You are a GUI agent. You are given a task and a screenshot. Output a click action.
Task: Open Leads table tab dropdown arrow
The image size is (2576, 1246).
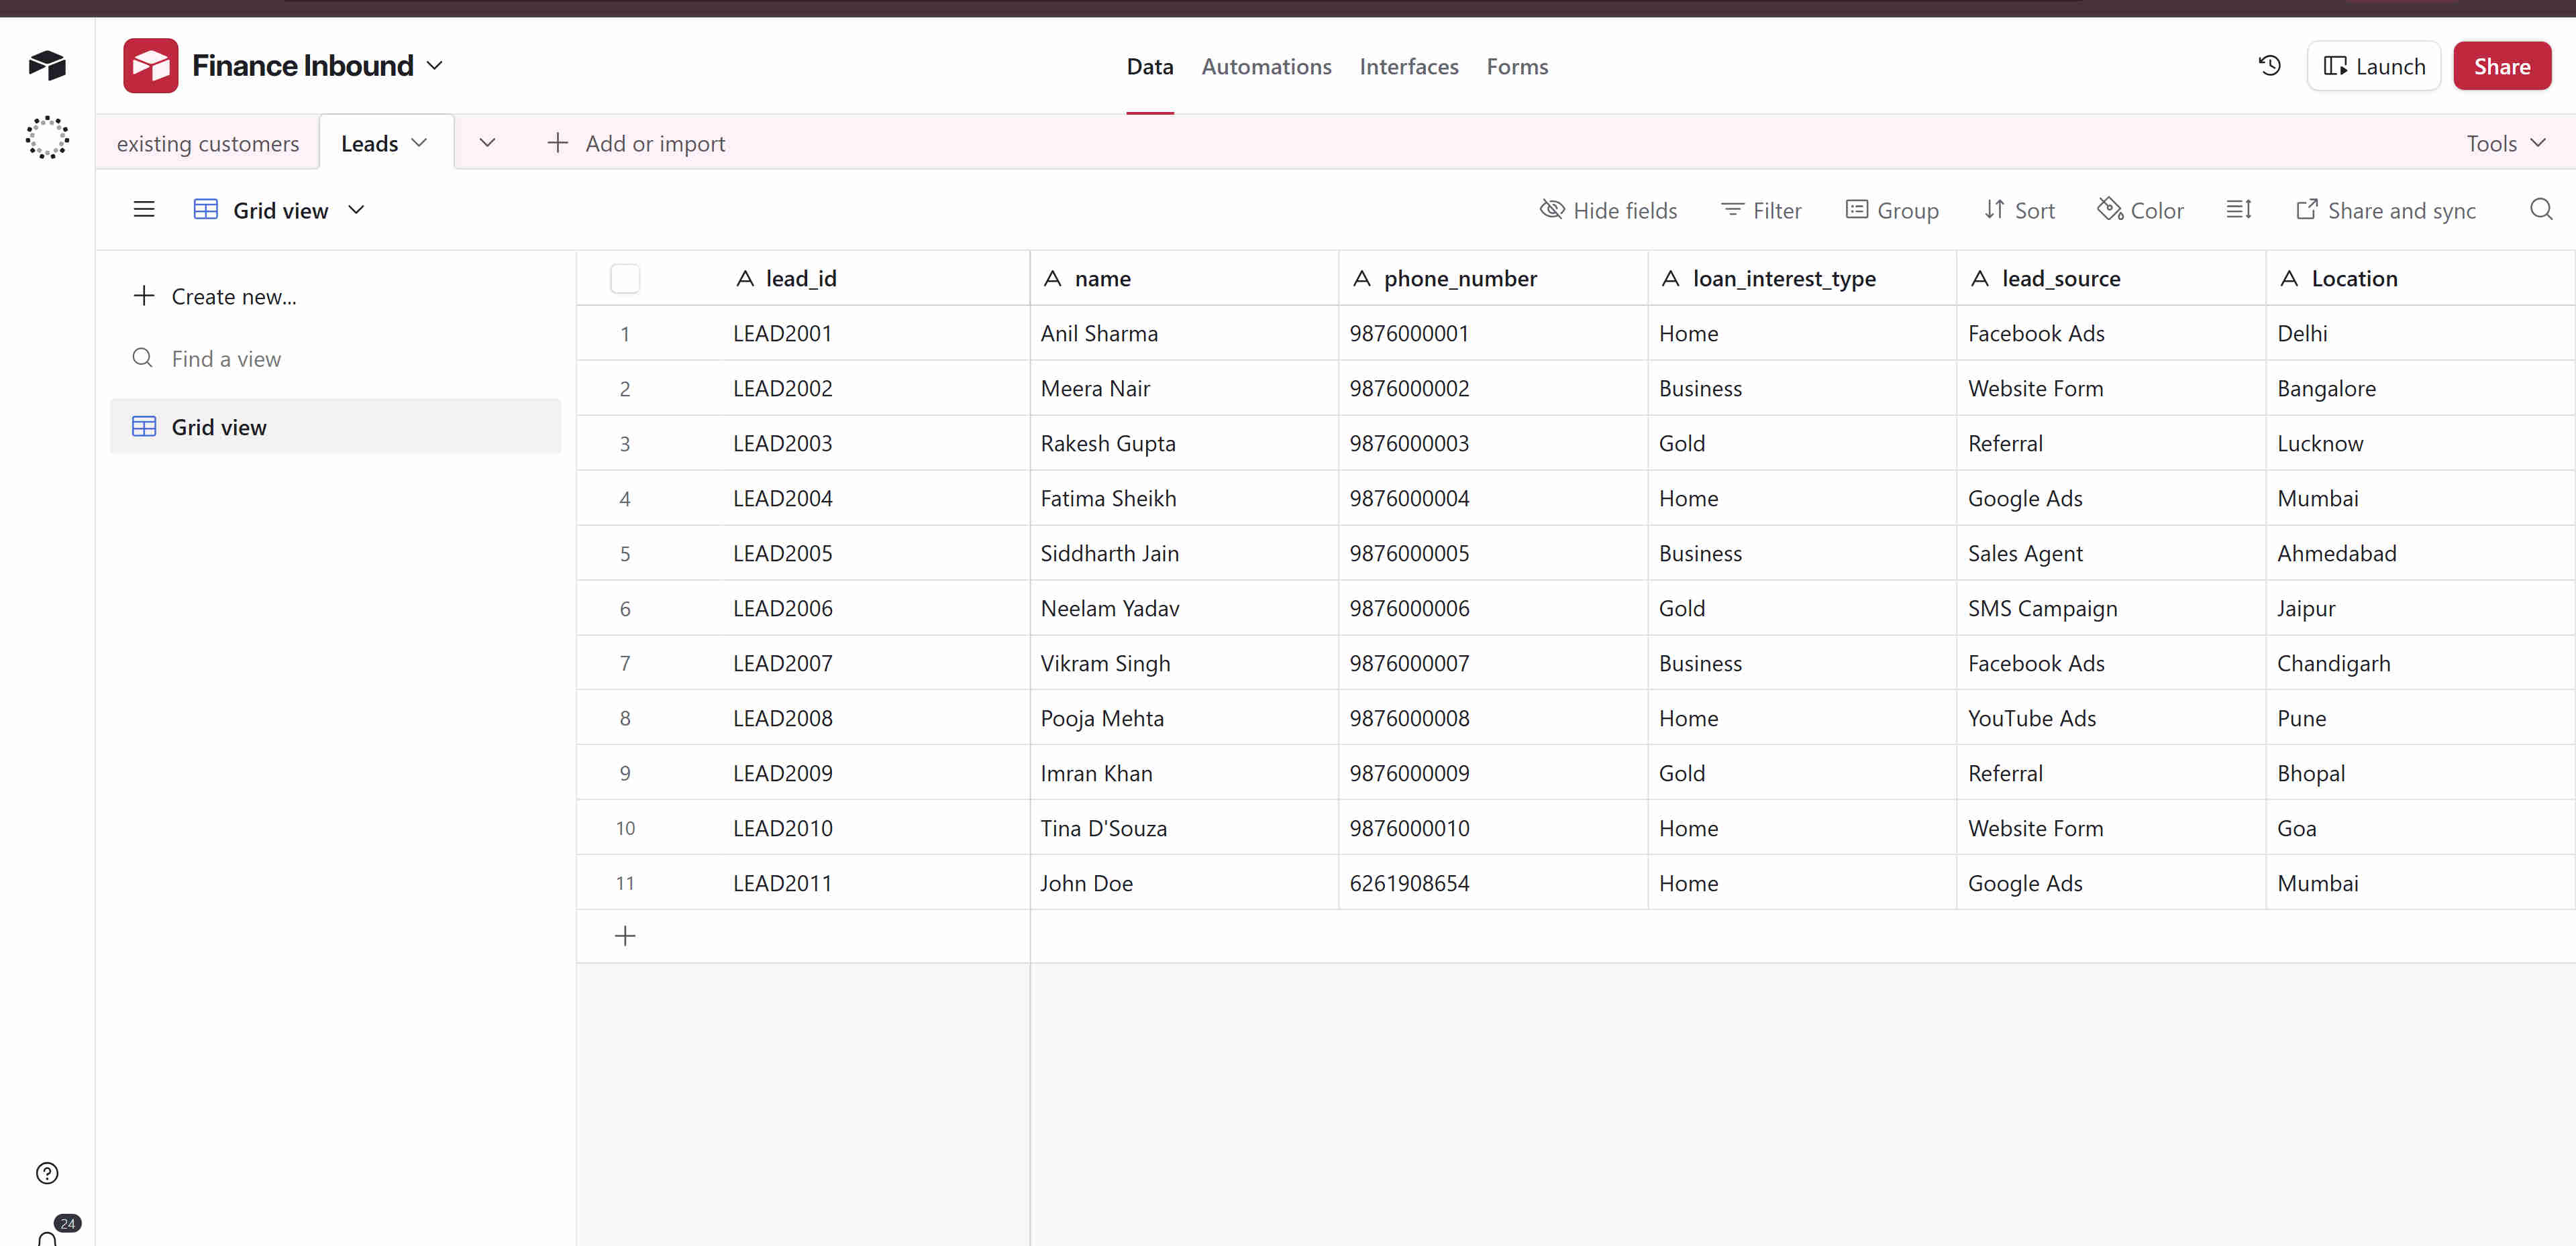tap(419, 143)
